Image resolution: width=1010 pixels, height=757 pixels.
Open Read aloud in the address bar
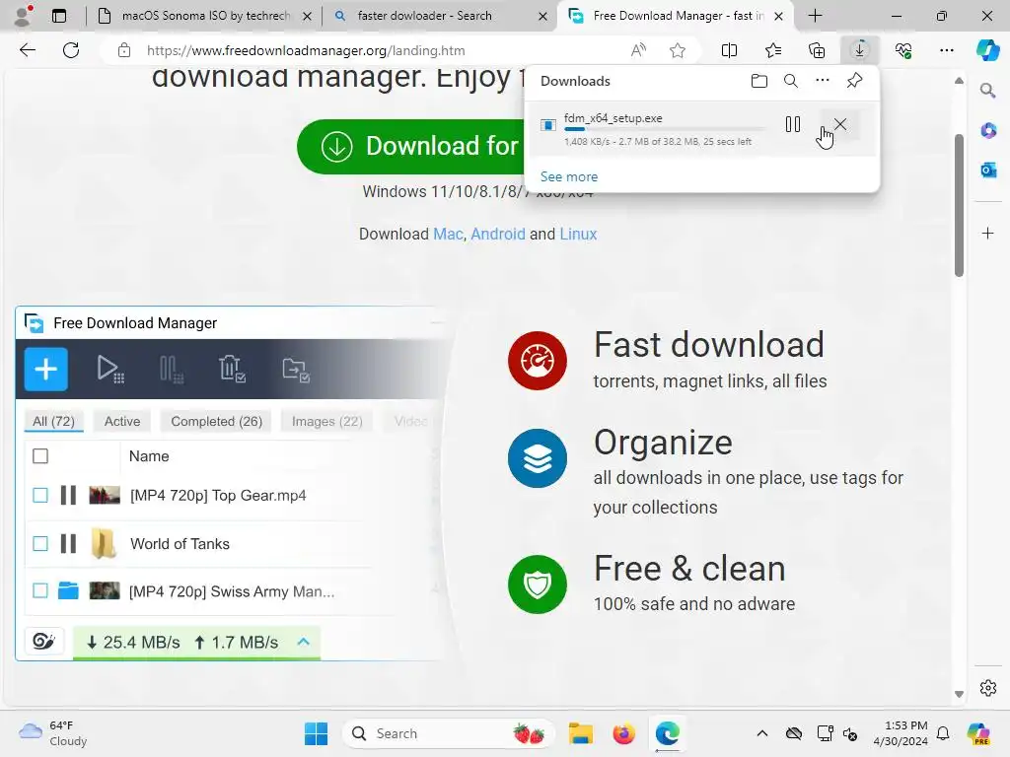point(638,50)
